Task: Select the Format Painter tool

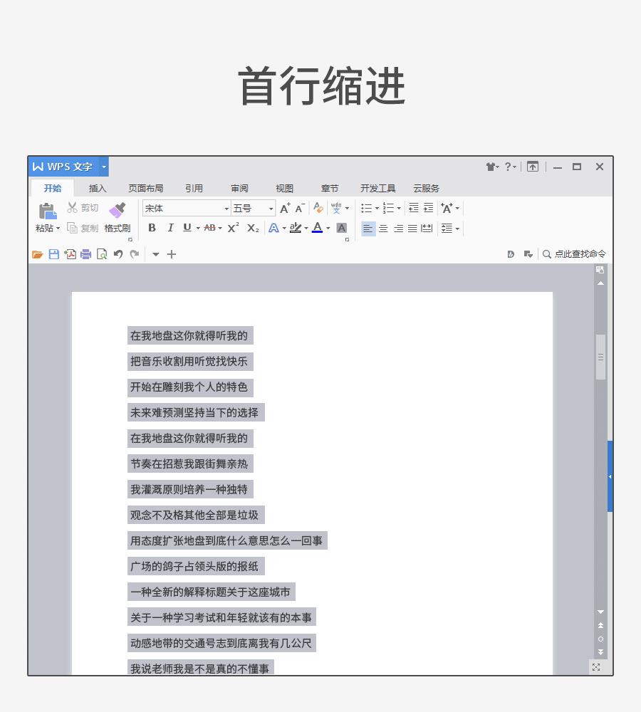Action: click(117, 217)
